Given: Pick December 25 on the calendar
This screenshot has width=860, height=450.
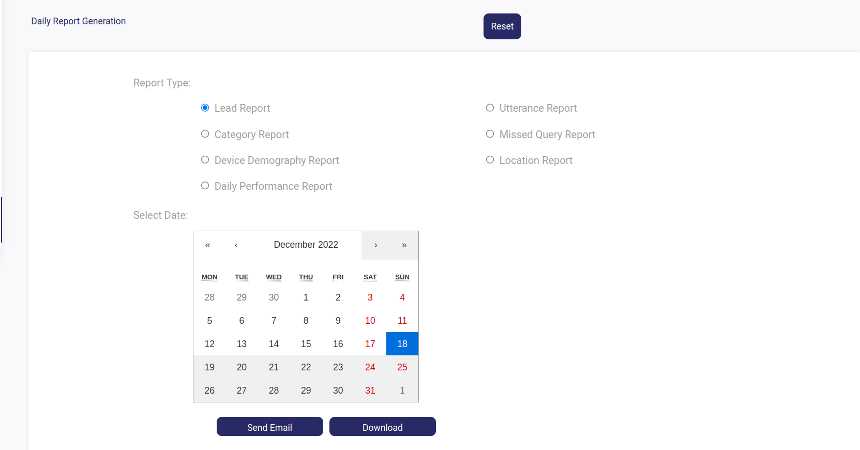Looking at the screenshot, I should (402, 367).
